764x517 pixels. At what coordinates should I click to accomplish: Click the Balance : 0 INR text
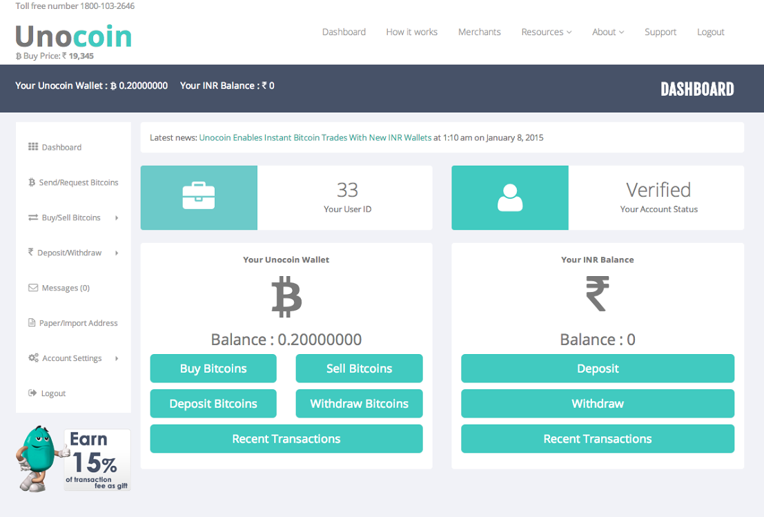point(598,339)
